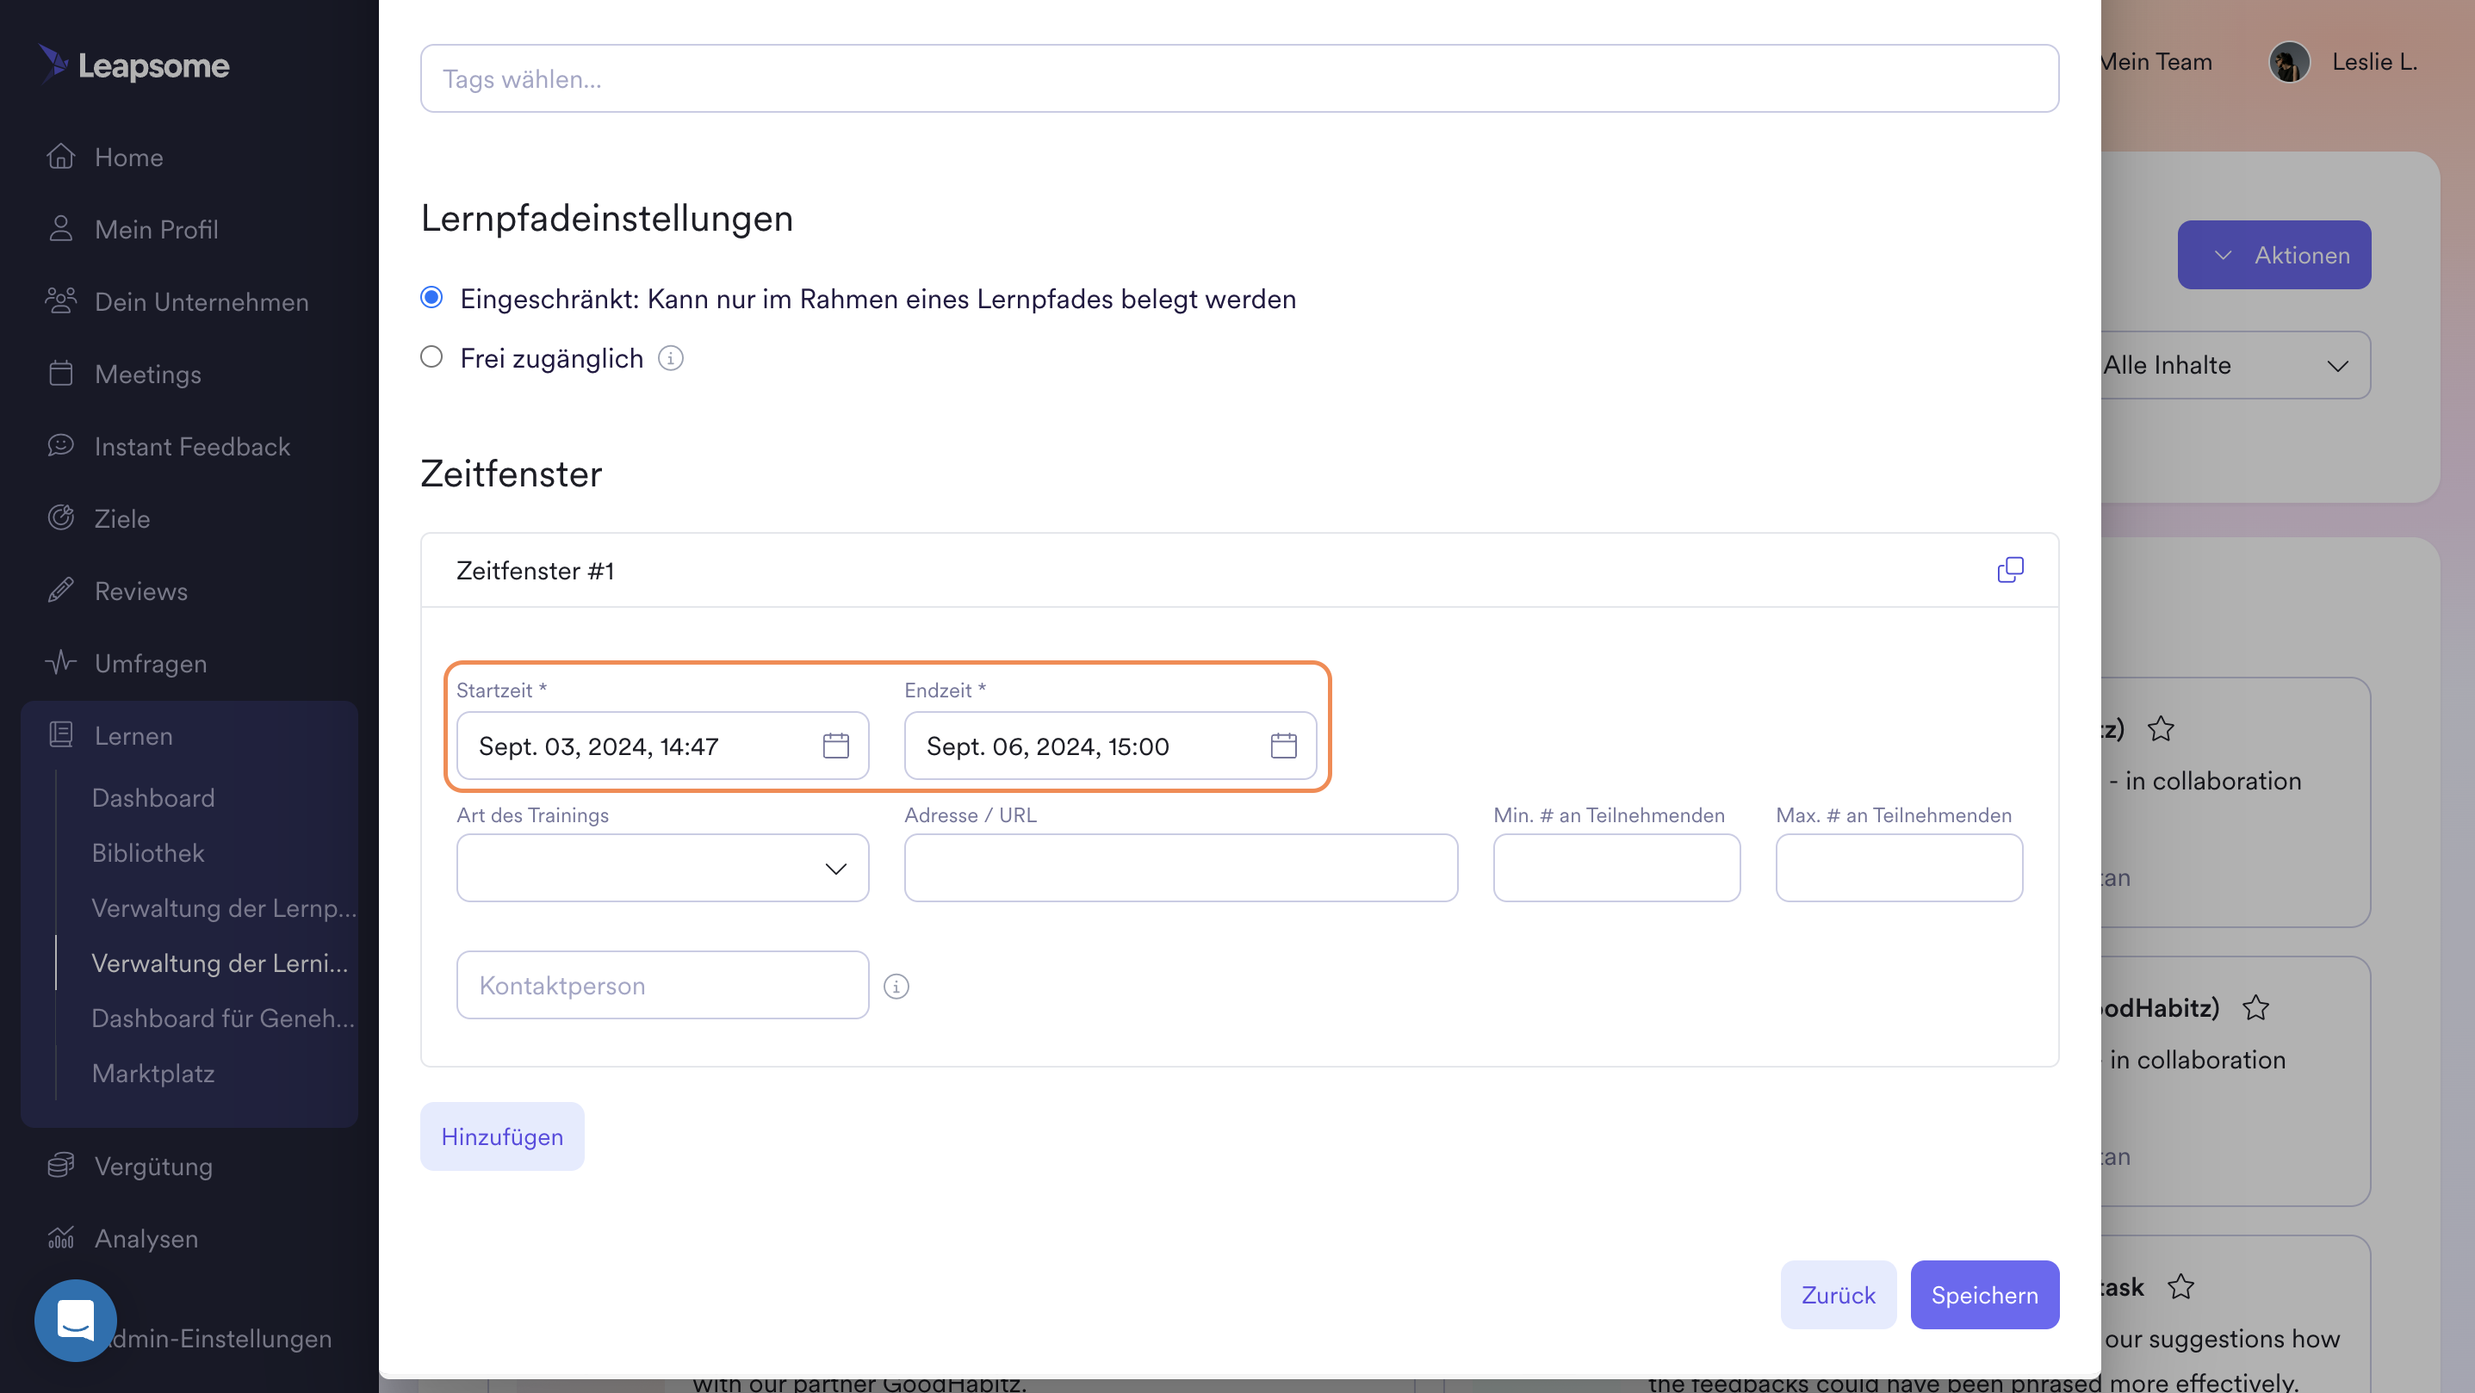Click the Speichern button
Image resolution: width=2475 pixels, height=1393 pixels.
coord(1983,1294)
